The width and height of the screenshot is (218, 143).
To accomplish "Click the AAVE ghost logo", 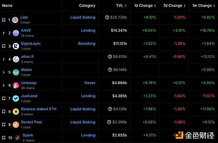I will pyautogui.click(x=16, y=33).
